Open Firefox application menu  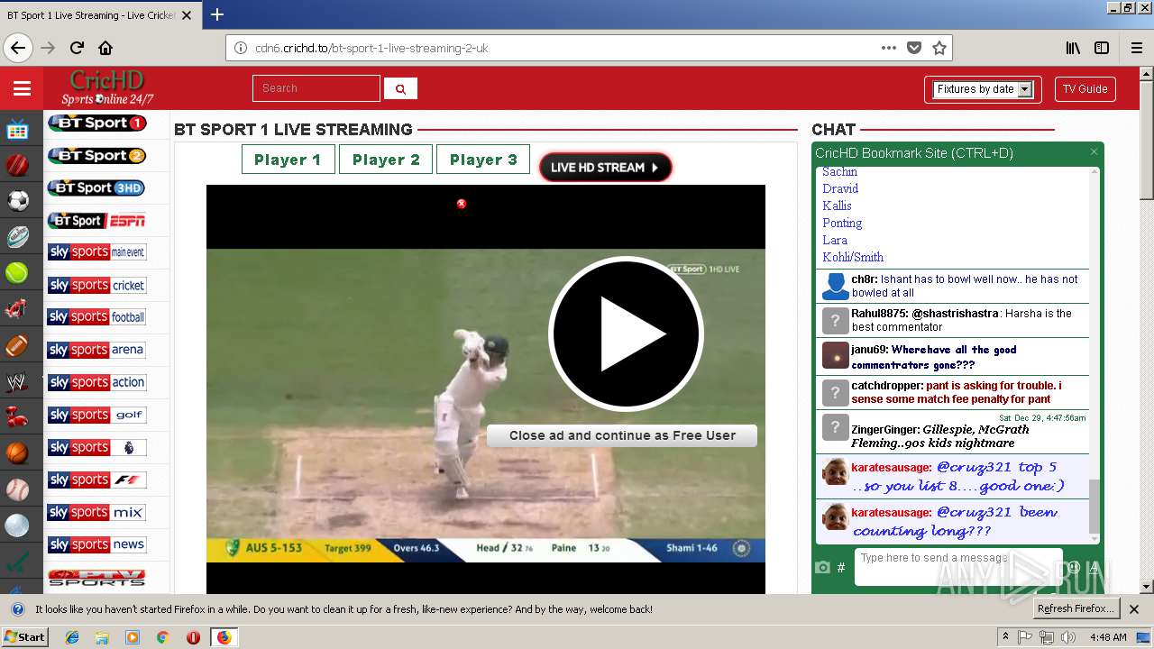(1136, 48)
